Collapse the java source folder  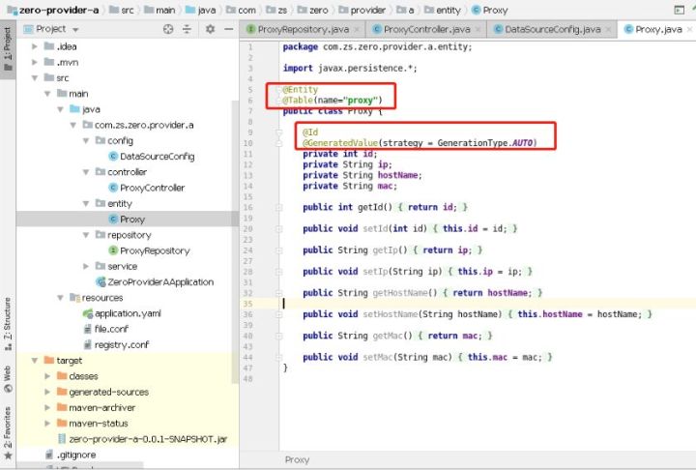(x=60, y=109)
